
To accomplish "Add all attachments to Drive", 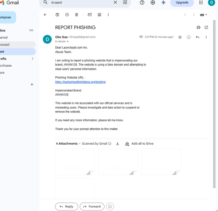I will 139,144.
